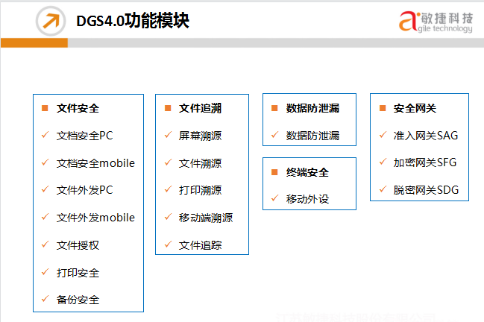Click the DGS4.0功能模块 slide title

click(133, 22)
